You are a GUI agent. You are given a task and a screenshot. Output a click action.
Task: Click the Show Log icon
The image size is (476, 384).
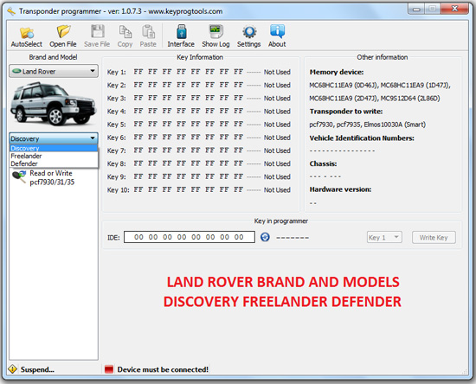[215, 32]
